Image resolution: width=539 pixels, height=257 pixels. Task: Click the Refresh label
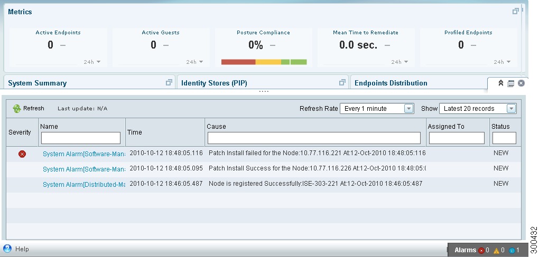[x=34, y=108]
